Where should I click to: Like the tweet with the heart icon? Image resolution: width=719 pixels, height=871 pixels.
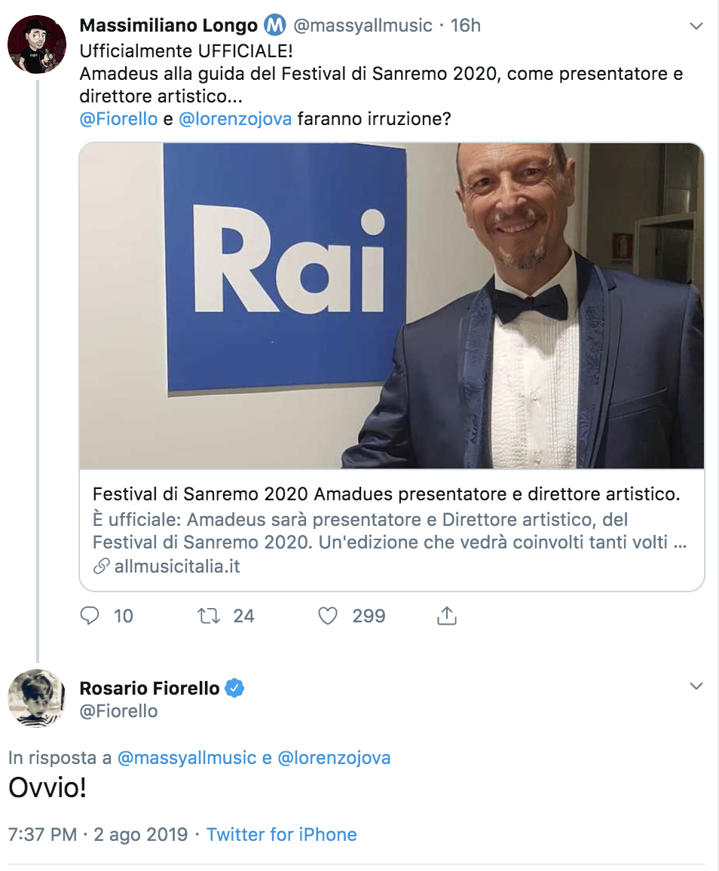tap(327, 616)
